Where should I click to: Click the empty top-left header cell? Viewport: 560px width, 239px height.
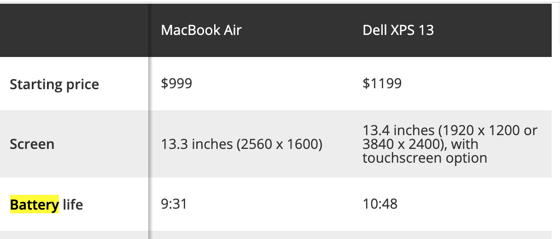[74, 30]
